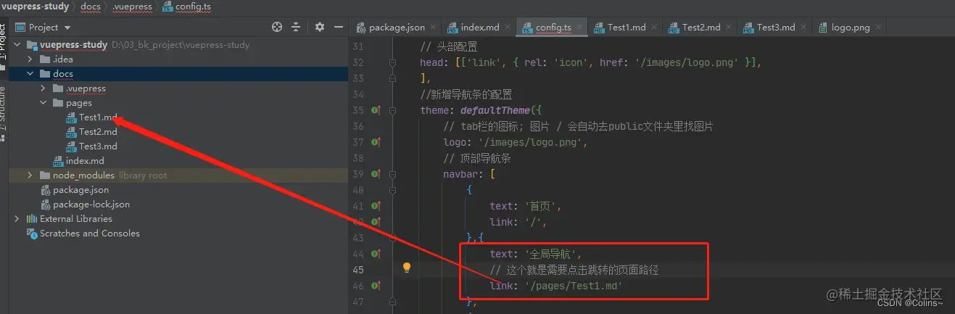Switch to the index.md tab
This screenshot has height=314, width=955.
click(x=480, y=28)
